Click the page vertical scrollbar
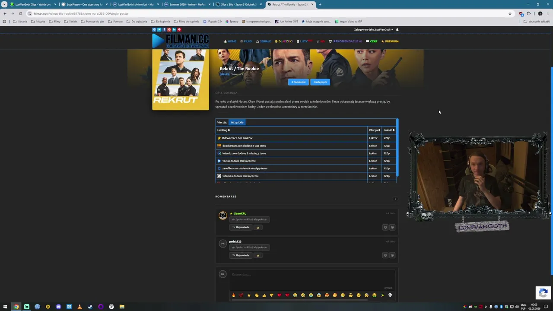This screenshot has width=553, height=311. click(551, 171)
